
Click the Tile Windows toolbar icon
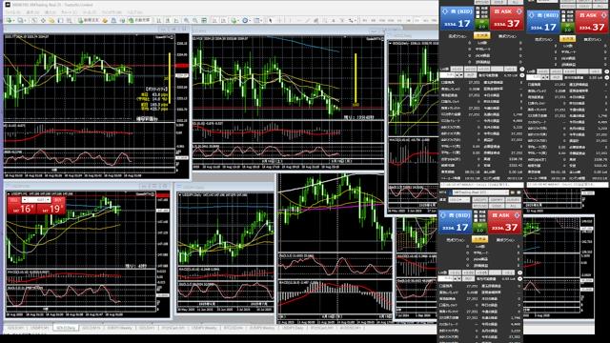coord(203,20)
